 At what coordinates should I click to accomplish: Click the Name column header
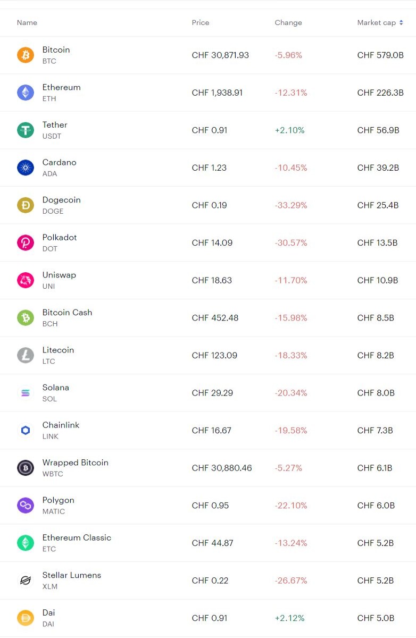point(27,23)
